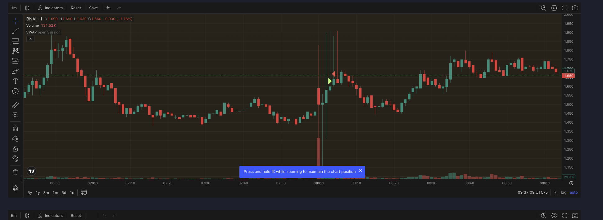Image resolution: width=603 pixels, height=220 pixels.
Task: Toggle the lock all drawings icon
Action: point(15,149)
